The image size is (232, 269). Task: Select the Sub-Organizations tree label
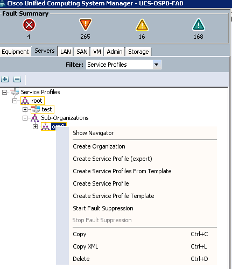pyautogui.click(x=65, y=118)
